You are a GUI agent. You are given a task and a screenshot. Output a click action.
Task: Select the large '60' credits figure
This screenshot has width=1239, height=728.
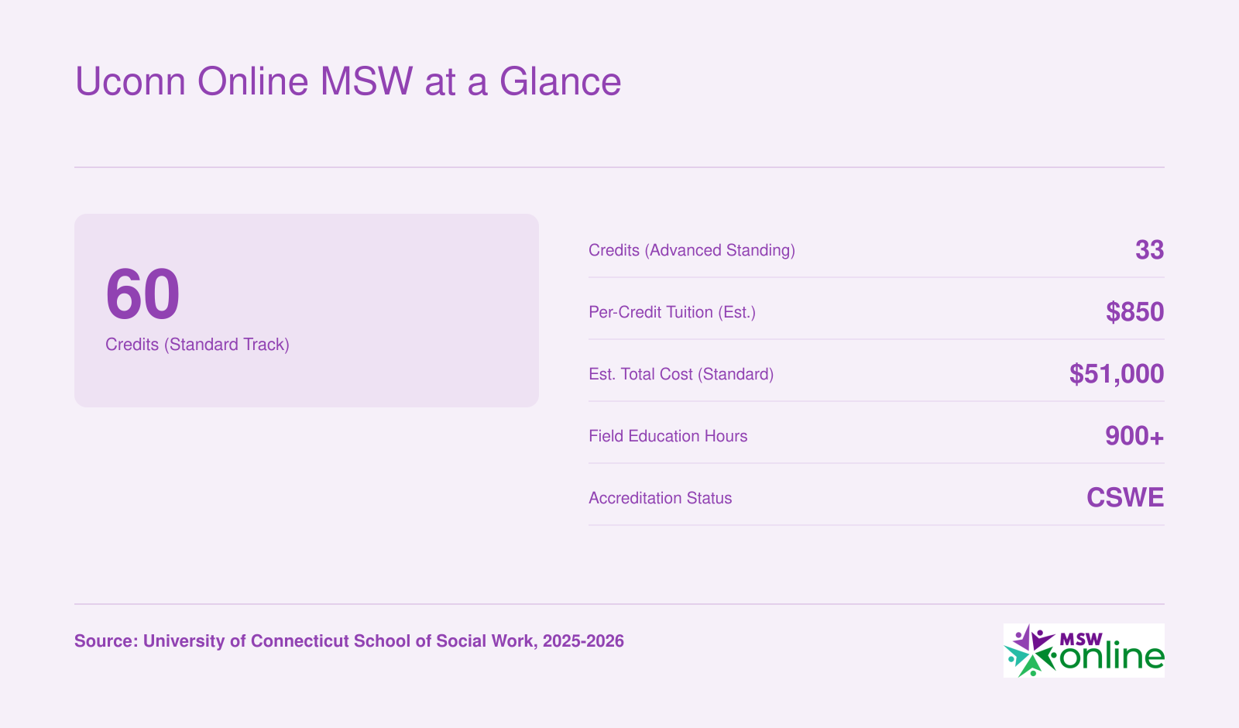pyautogui.click(x=142, y=294)
